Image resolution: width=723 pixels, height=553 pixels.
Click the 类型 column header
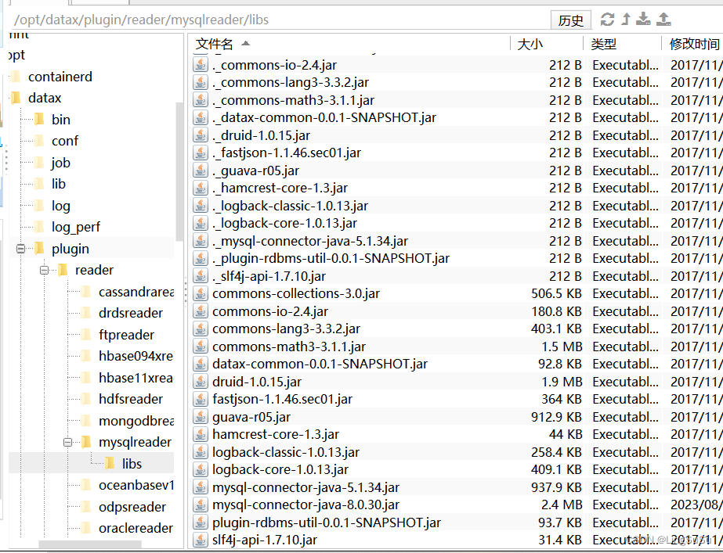pyautogui.click(x=603, y=45)
